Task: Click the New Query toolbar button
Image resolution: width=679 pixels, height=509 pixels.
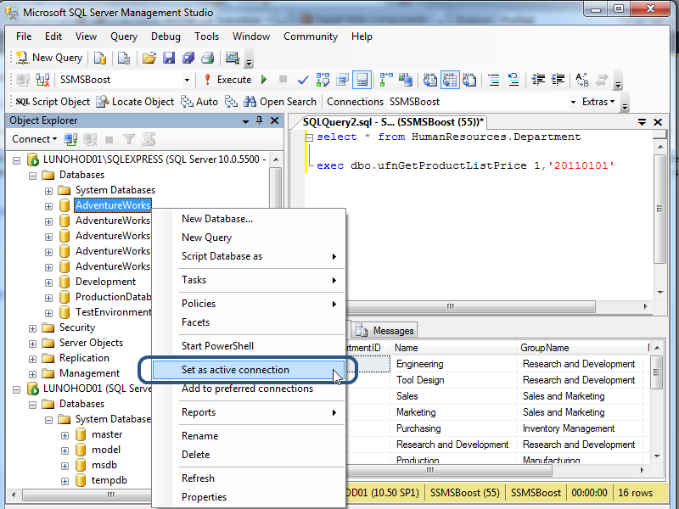Action: pos(49,58)
